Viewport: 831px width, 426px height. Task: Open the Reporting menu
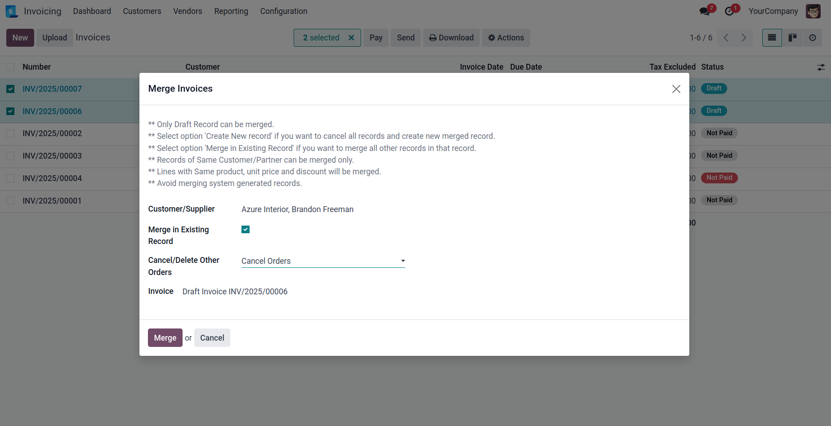(231, 11)
